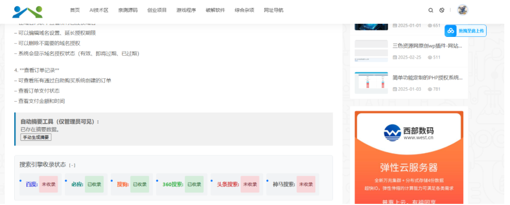Click the 自动摘要工具（仅管理员可见） heading
Viewport: 510px width, 205px height.
click(x=60, y=122)
